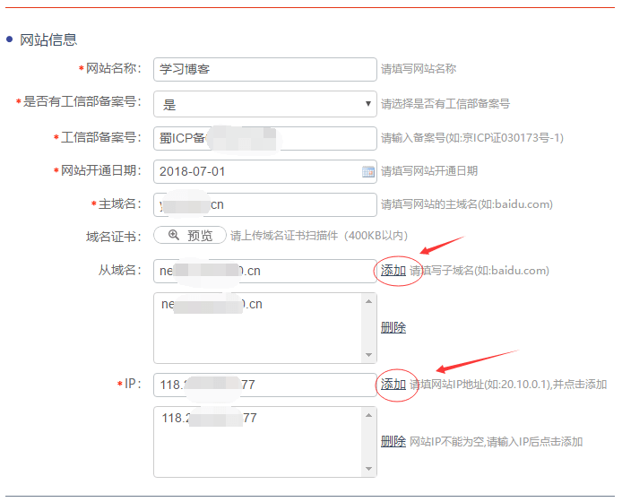This screenshot has width=622, height=502.
Task: Click into the 从域名 input box
Action: tap(264, 271)
